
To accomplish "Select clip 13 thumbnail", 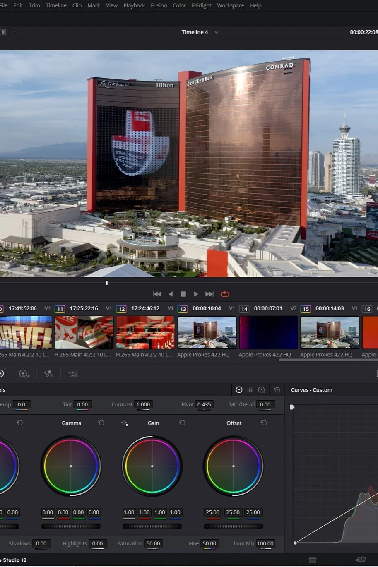I will point(207,332).
